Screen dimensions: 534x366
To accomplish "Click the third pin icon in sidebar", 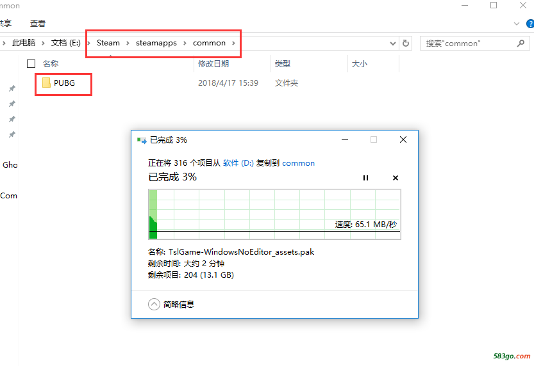I will [x=12, y=119].
